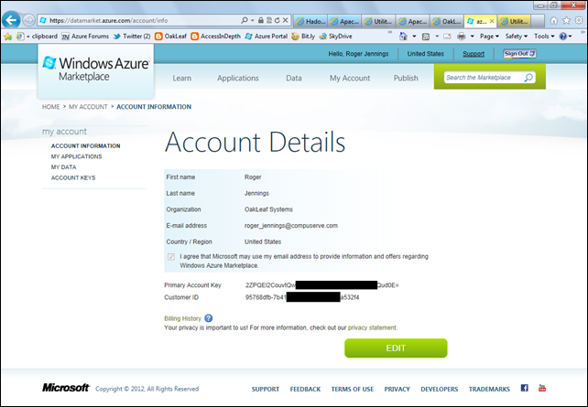Open the Azure Forums bookmark
Viewport: 588px width, 407px height.
[85, 37]
